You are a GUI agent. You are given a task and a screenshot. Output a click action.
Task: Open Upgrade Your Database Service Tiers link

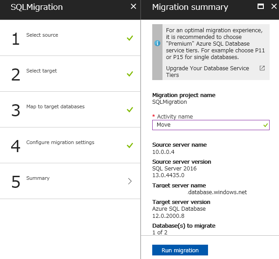pos(207,72)
